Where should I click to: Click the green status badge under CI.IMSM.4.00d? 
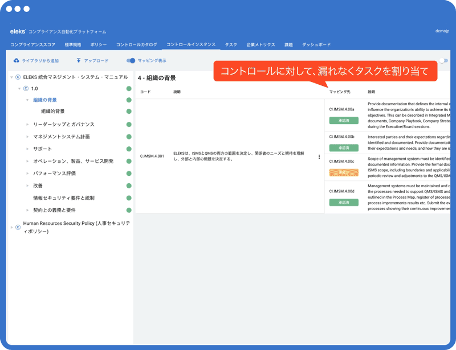click(x=344, y=203)
